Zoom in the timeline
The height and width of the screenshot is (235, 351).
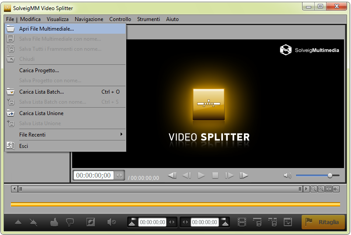pyautogui.click(x=321, y=189)
